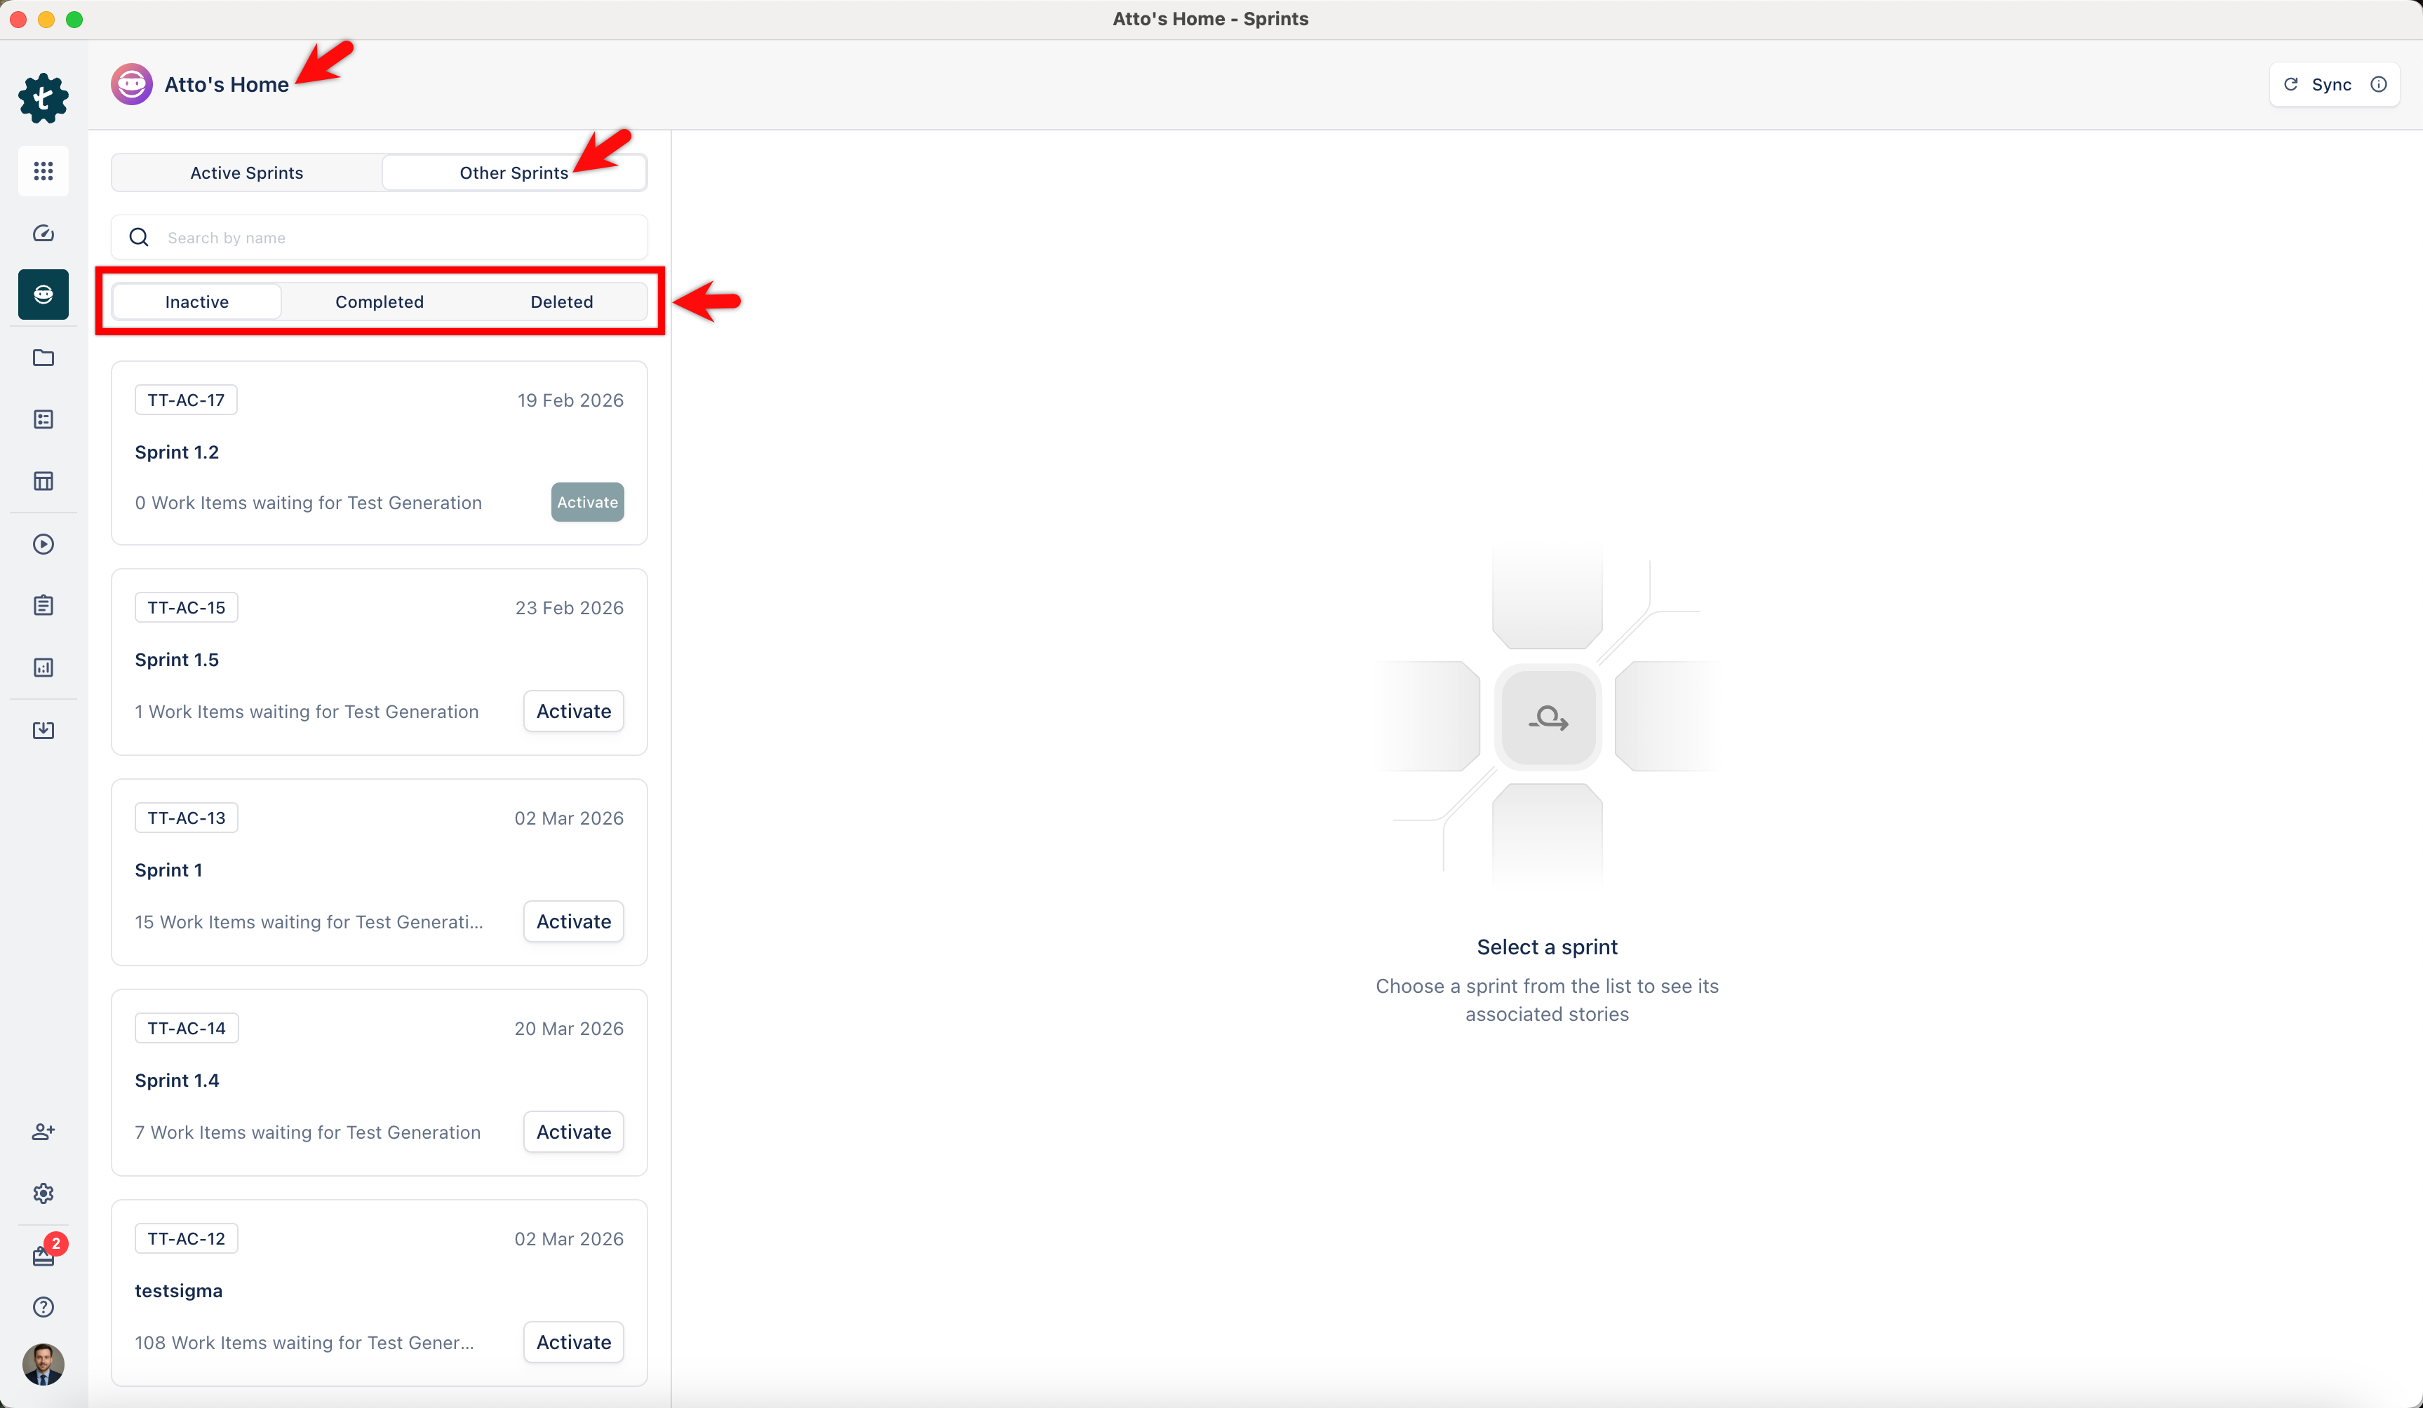This screenshot has height=1408, width=2423.
Task: Open the help question mark icon
Action: pos(43,1307)
